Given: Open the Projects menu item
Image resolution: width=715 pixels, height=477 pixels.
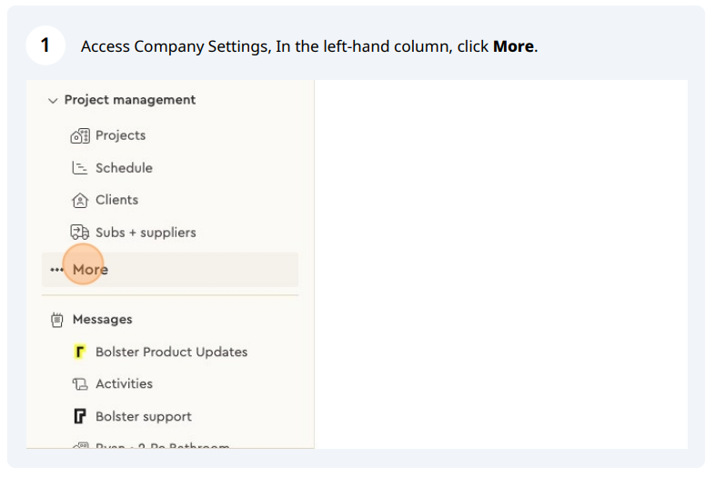Looking at the screenshot, I should tap(120, 135).
